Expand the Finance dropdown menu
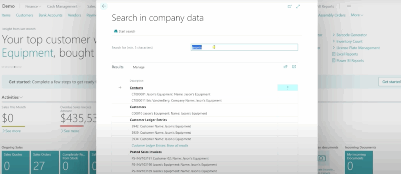Image resolution: width=401 pixels, height=174 pixels. coord(34,7)
